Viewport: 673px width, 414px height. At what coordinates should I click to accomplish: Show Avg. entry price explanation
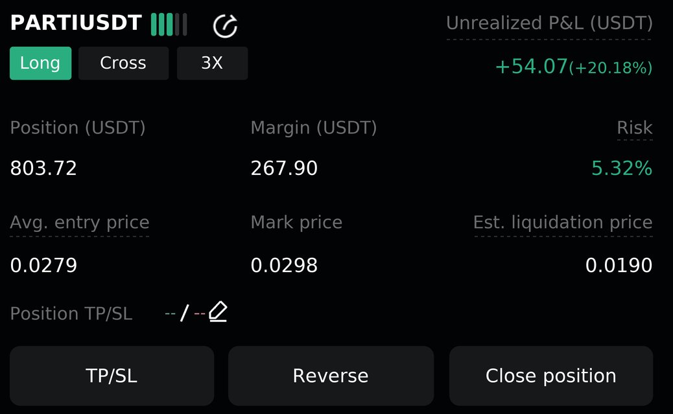(80, 223)
